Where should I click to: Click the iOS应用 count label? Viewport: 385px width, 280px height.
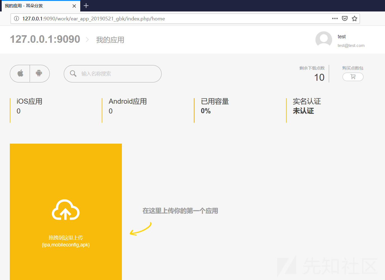click(30, 101)
